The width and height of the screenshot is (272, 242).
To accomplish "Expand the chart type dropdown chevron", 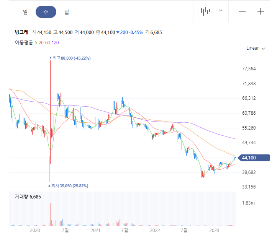I will [x=221, y=10].
